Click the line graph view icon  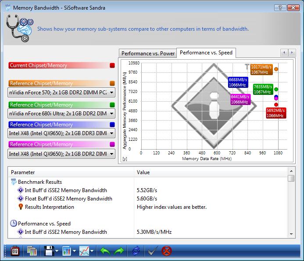(x=84, y=251)
